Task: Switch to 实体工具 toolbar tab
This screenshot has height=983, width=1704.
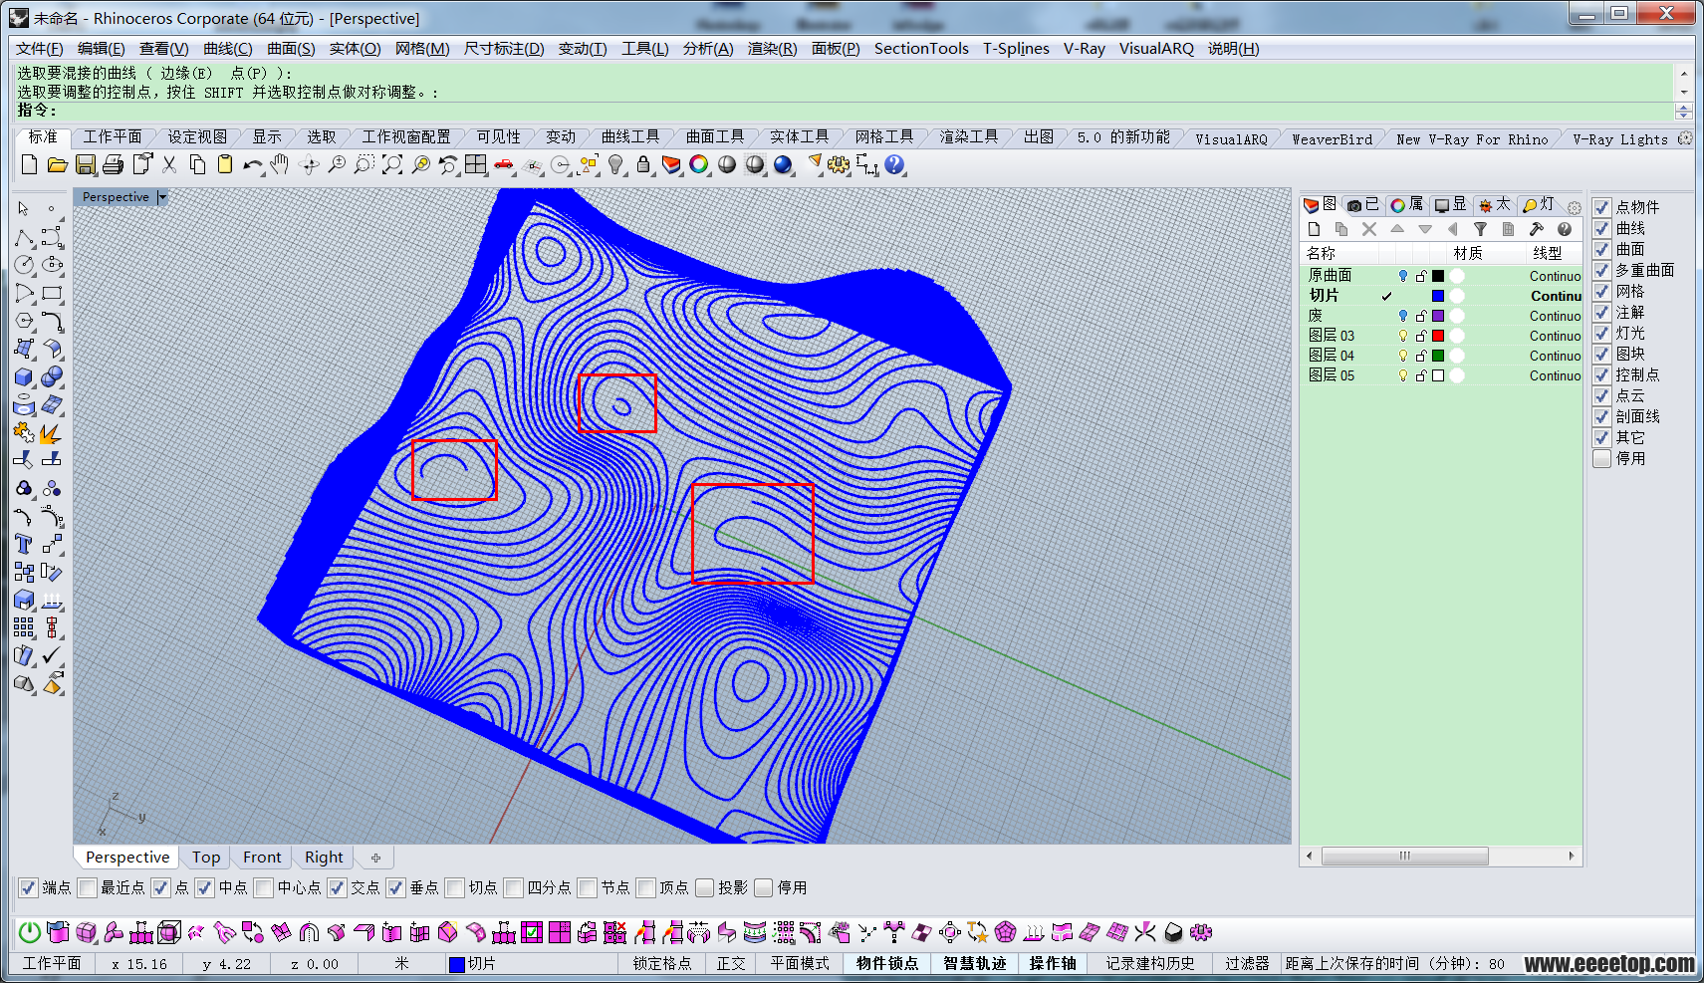Action: tap(799, 137)
